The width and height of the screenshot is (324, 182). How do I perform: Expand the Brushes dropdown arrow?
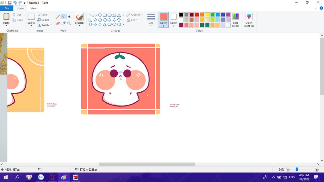[79, 26]
